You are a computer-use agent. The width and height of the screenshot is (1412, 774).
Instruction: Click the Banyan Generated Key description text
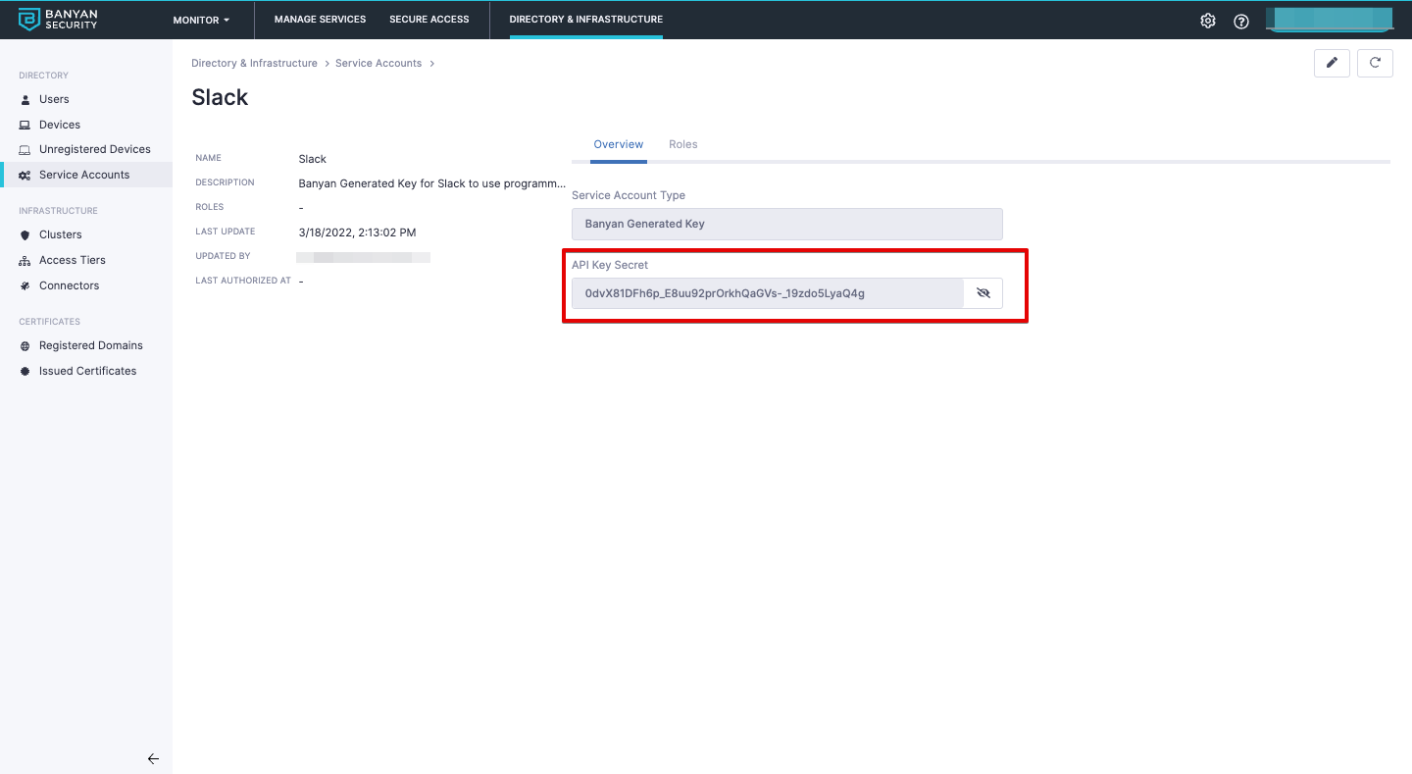click(432, 183)
